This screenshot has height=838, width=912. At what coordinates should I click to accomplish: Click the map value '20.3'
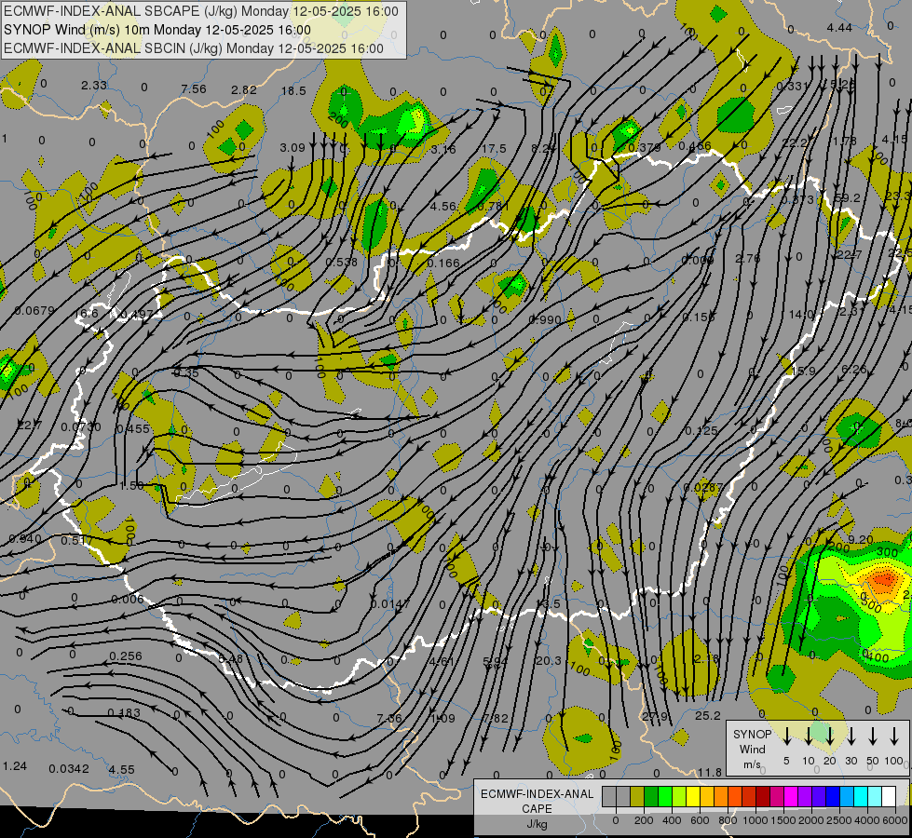coord(549,660)
